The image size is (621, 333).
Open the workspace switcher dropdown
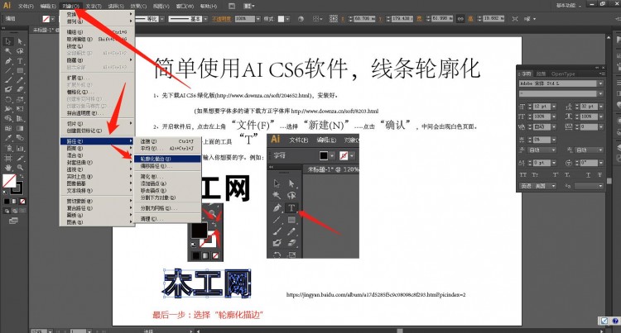569,6
